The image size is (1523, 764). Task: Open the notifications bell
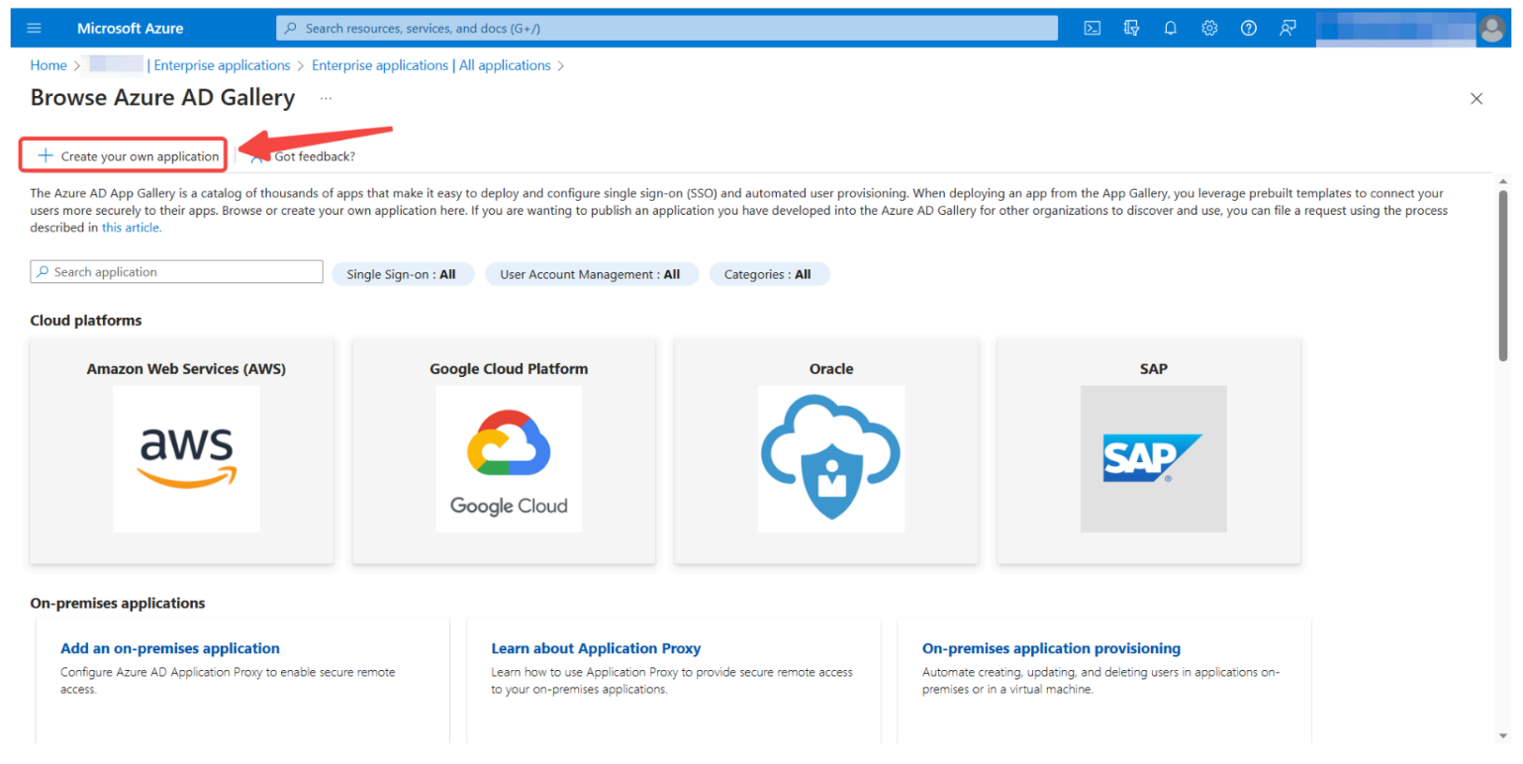pos(1171,29)
